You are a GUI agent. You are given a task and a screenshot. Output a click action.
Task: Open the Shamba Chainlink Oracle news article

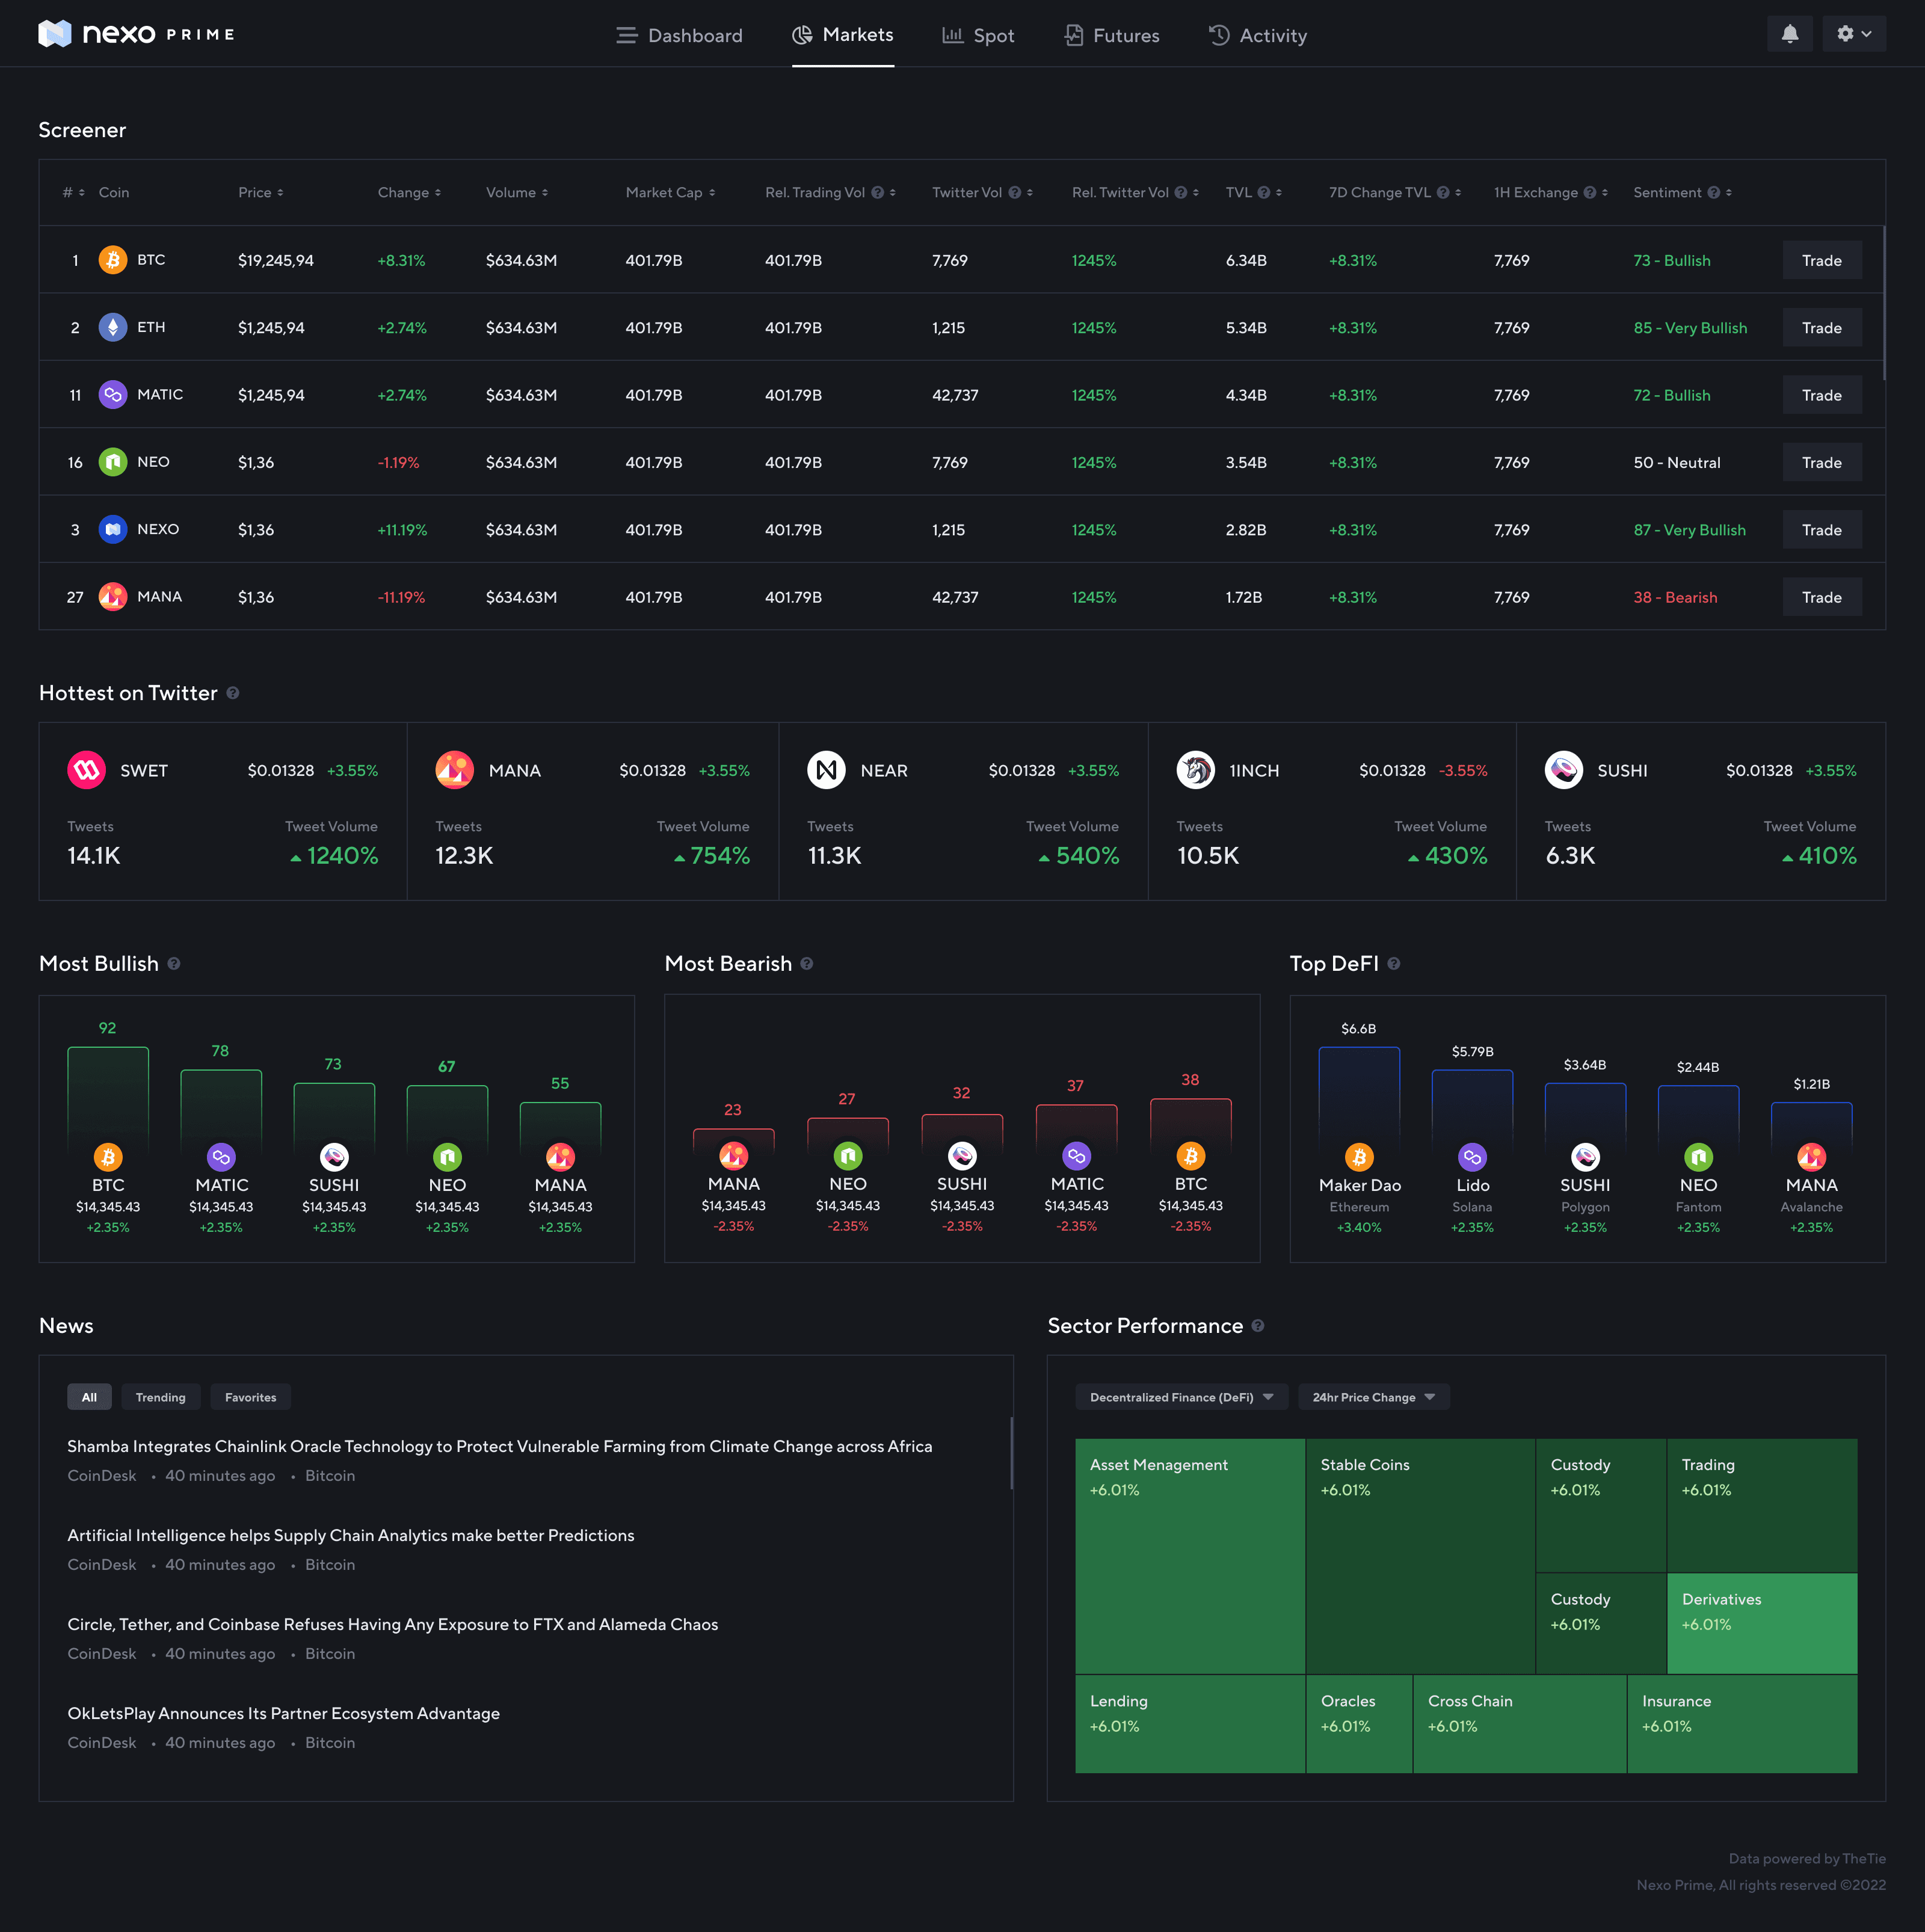(499, 1446)
